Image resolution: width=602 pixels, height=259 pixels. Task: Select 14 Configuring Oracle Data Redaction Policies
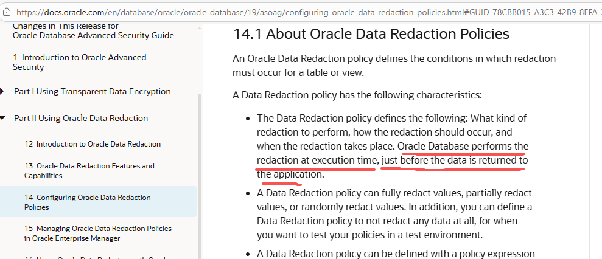(88, 202)
